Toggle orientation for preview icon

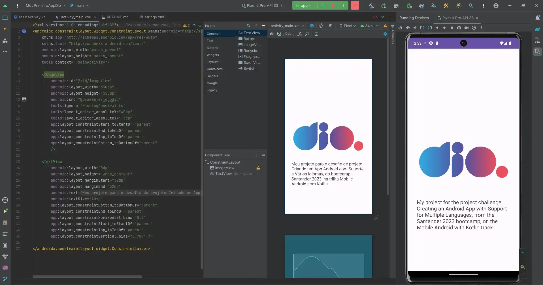[x=321, y=26]
